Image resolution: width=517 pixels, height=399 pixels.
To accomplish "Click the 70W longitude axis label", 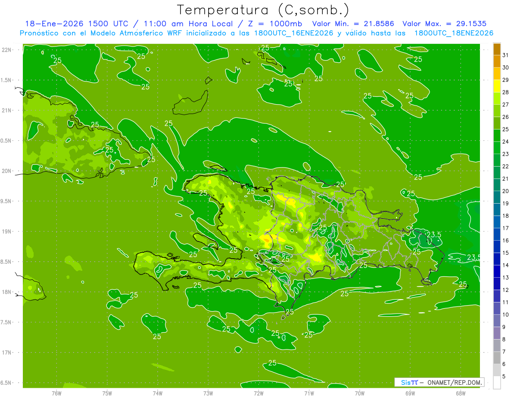I will click(359, 393).
